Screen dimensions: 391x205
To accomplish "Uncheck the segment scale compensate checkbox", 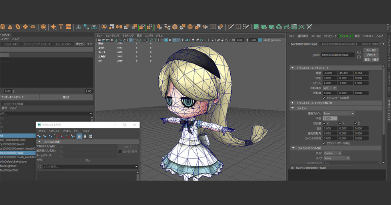I will 324,143.
